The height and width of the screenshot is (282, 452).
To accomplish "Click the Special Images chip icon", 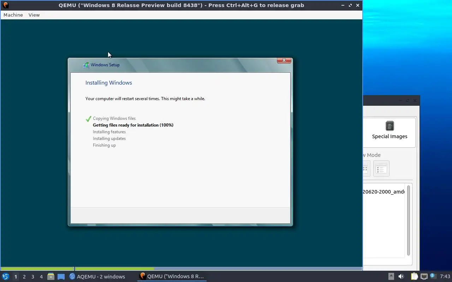I will (389, 126).
